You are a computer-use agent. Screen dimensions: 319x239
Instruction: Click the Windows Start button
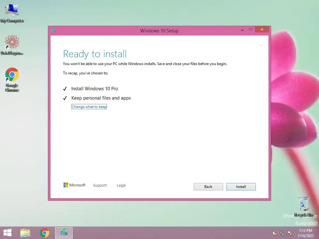(x=7, y=233)
